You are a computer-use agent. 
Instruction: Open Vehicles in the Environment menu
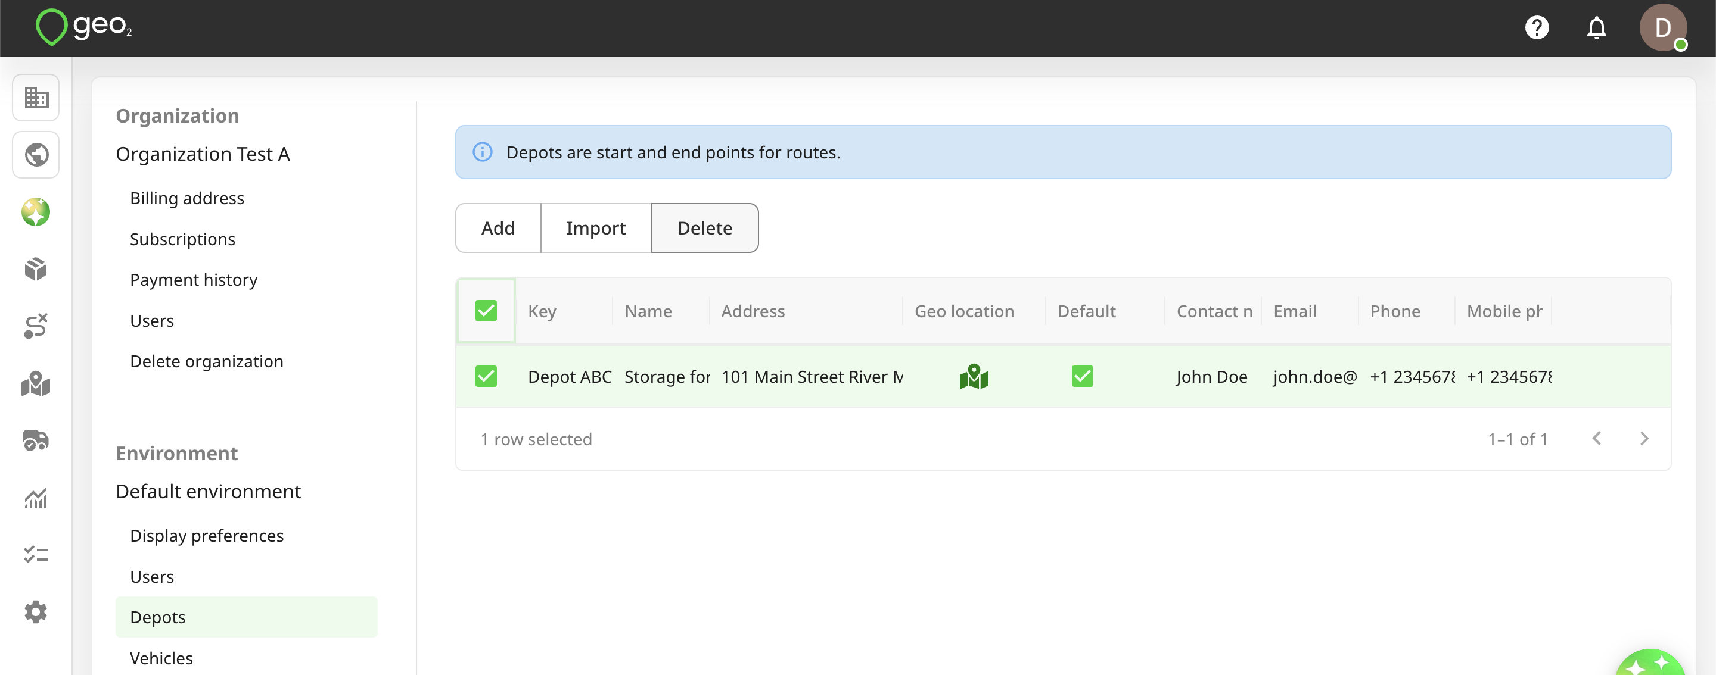coord(161,658)
